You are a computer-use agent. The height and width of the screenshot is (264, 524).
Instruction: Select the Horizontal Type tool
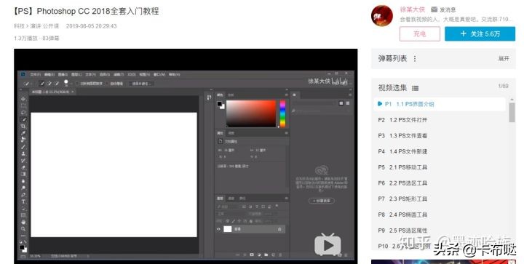(23, 201)
